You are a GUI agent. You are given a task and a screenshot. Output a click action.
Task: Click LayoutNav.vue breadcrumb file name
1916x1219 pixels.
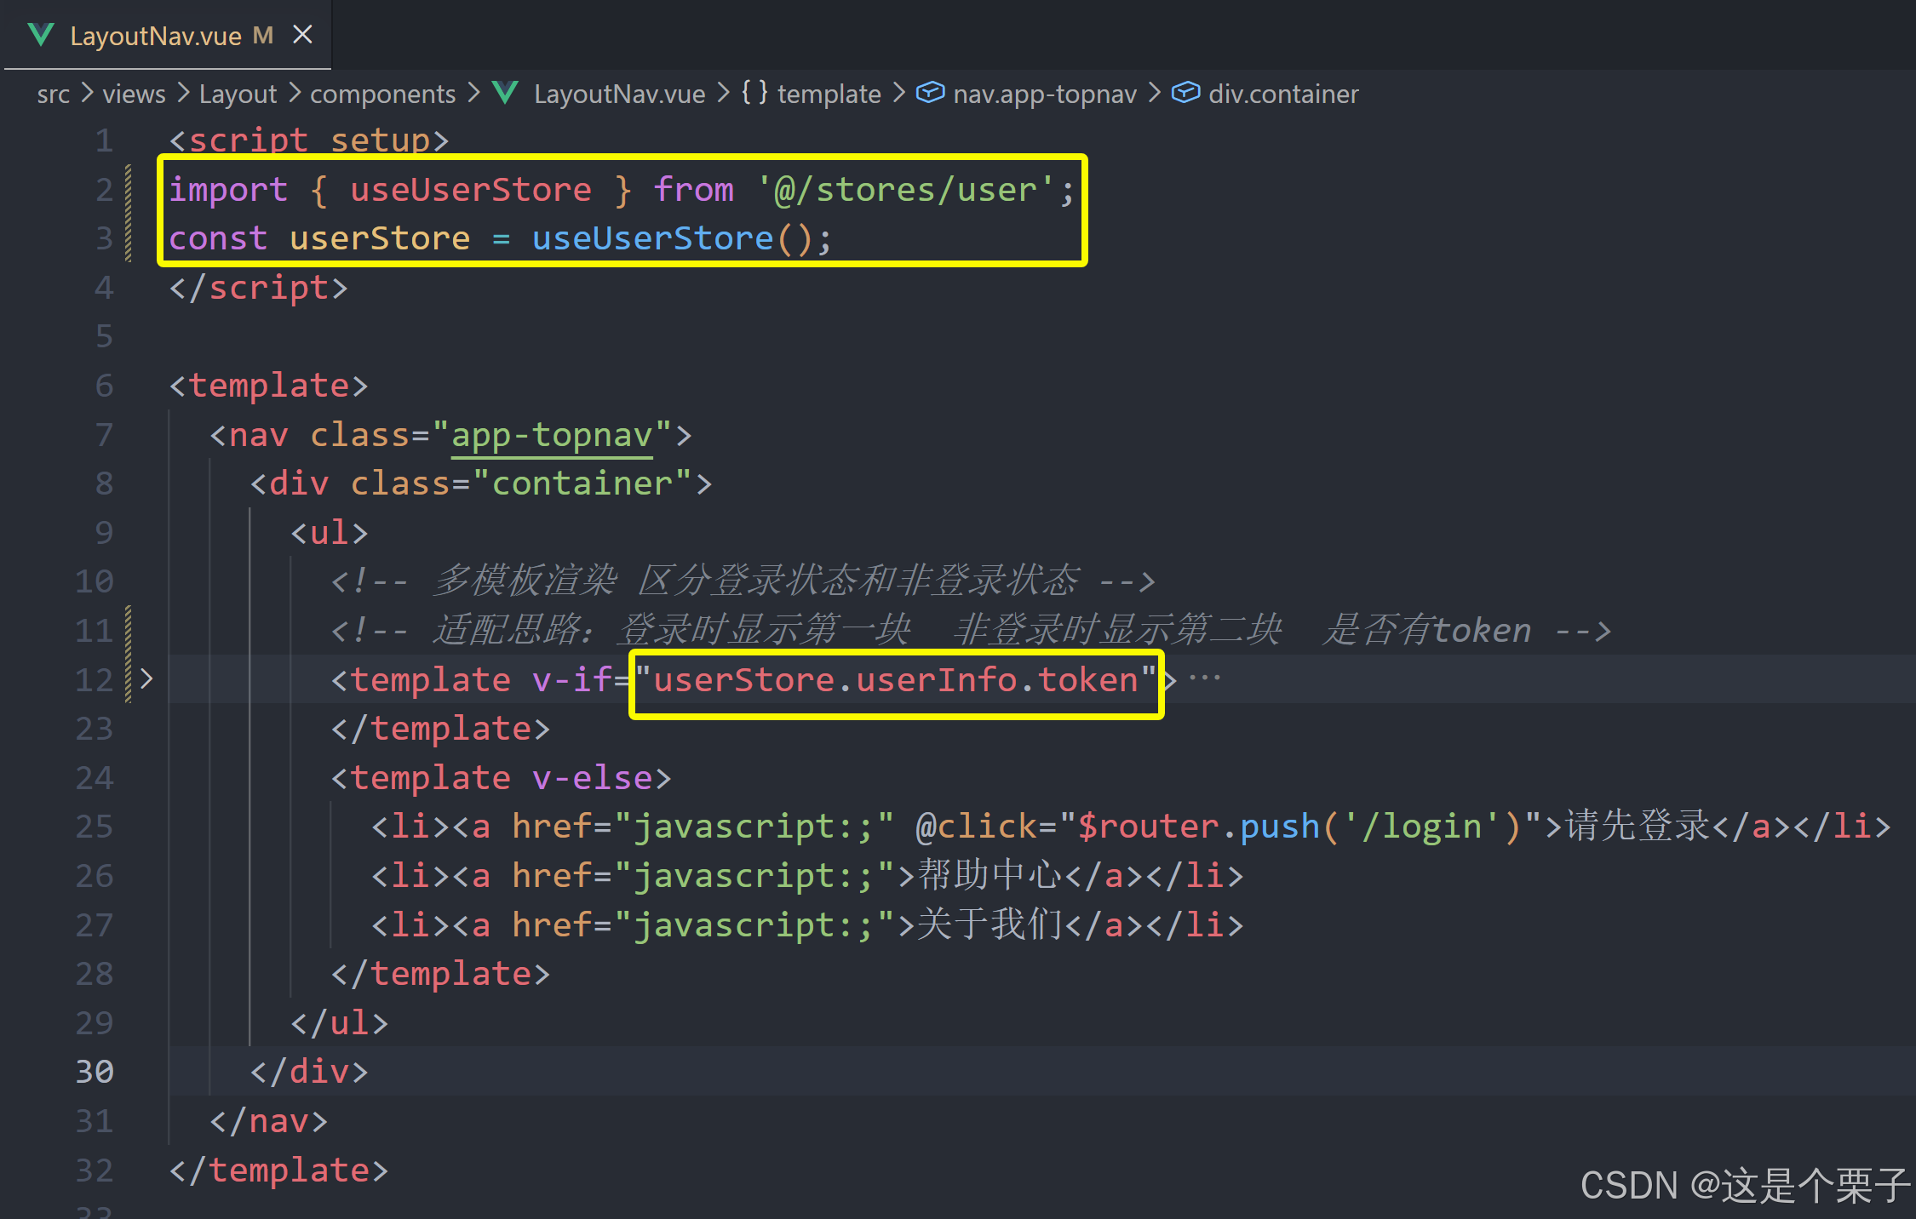click(619, 94)
